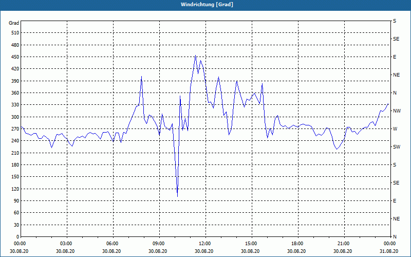Select the 60 label on the degree axis
The image size is (411, 257).
tap(16, 213)
